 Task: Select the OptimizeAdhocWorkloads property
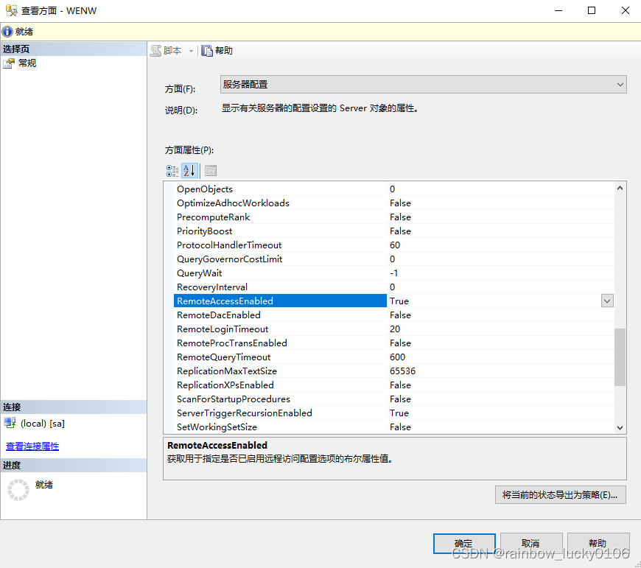(394, 203)
